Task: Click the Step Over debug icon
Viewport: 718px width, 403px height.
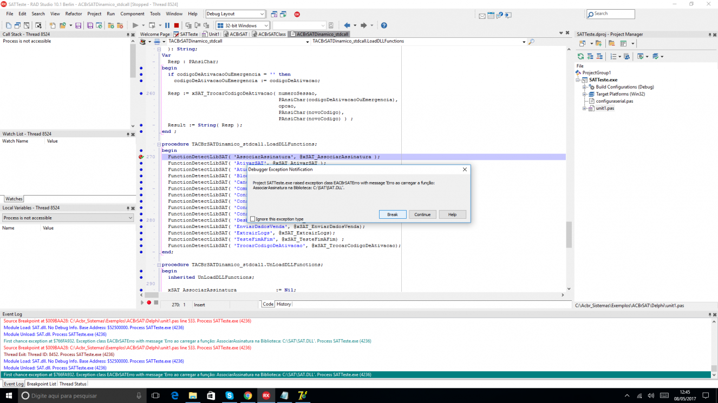Action: point(198,25)
